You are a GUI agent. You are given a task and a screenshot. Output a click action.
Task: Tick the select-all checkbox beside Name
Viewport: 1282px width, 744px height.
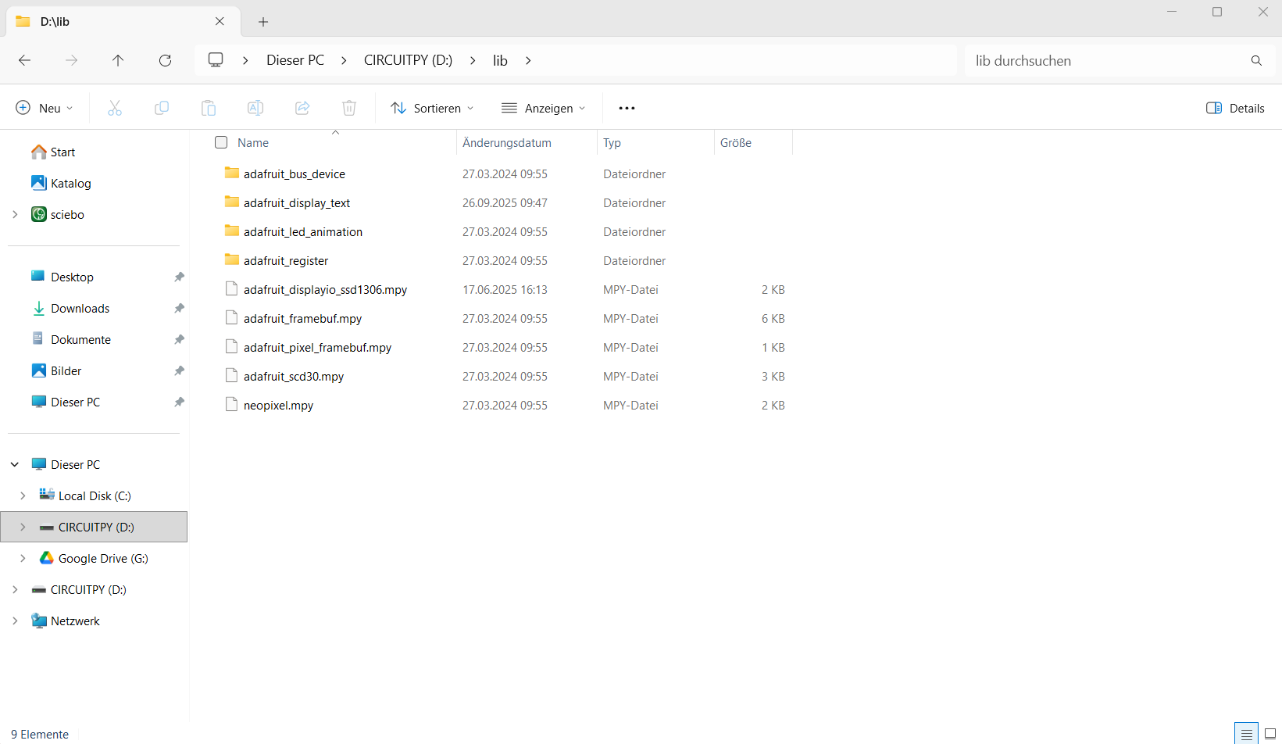221,142
